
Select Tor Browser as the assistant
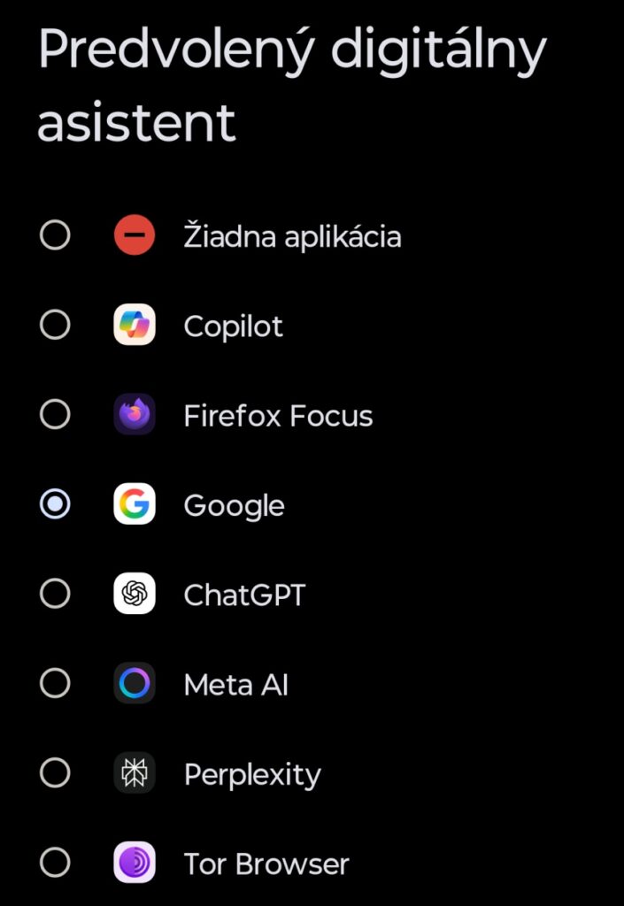tap(56, 863)
